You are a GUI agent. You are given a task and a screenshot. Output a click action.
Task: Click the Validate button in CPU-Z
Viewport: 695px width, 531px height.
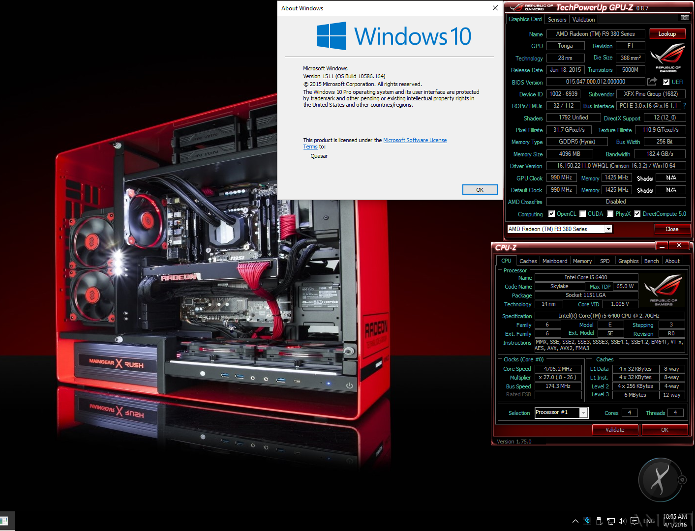coord(615,430)
